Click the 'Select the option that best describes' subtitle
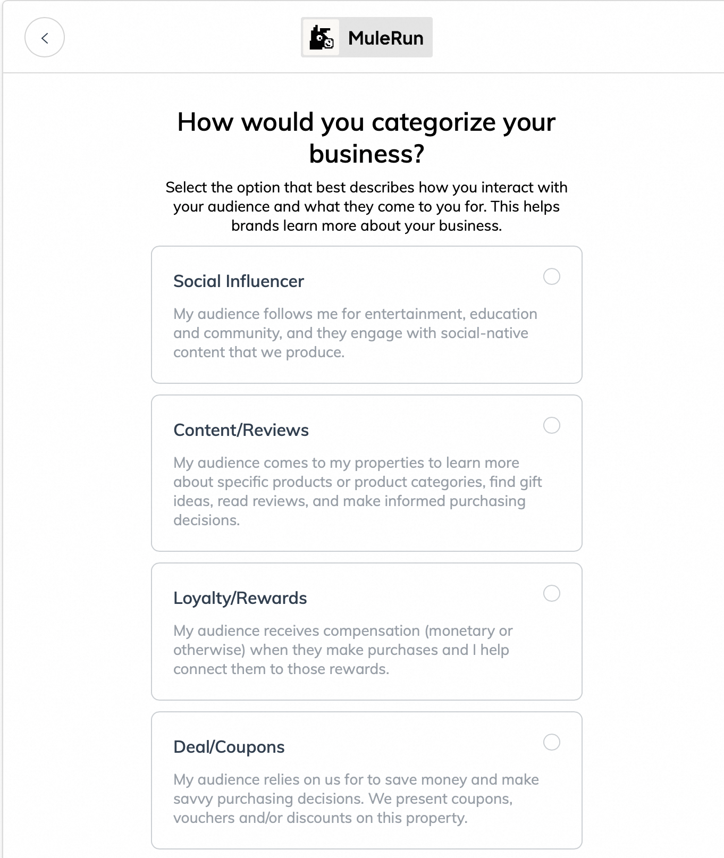The width and height of the screenshot is (724, 858). (x=366, y=206)
